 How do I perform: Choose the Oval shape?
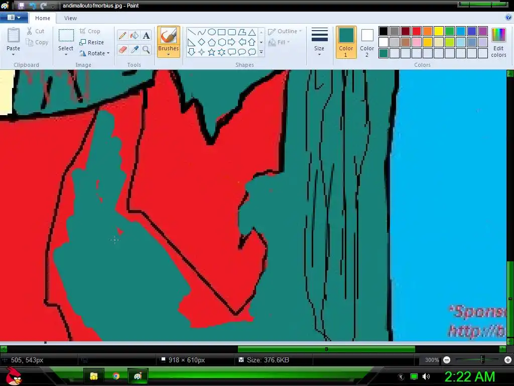(212, 32)
